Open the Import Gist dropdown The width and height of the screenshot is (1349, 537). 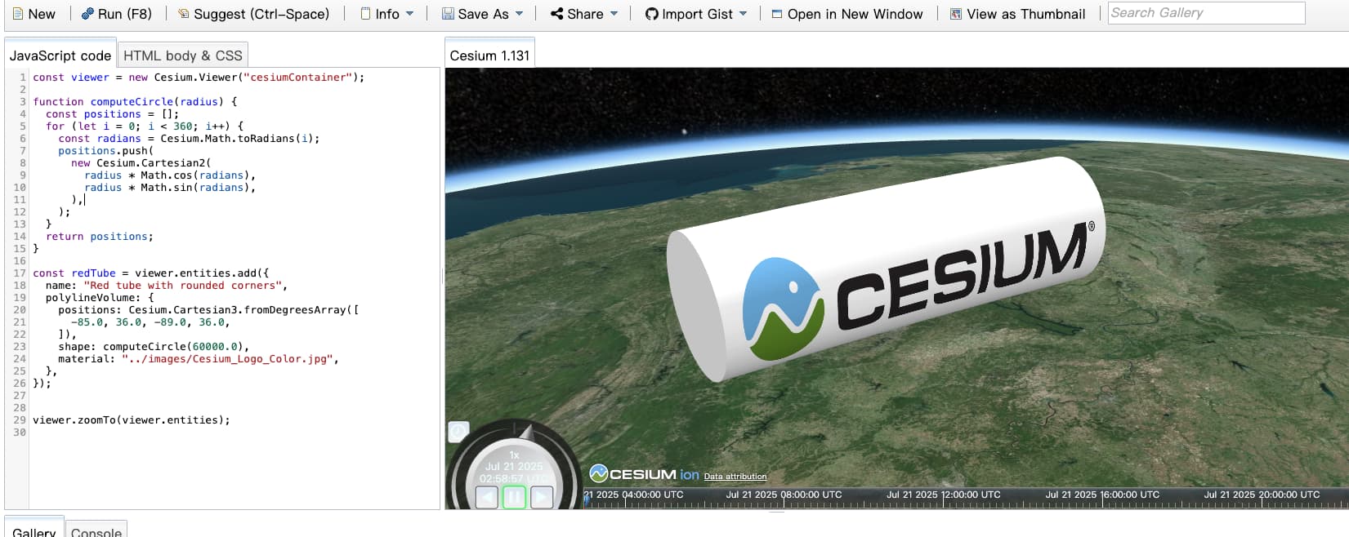696,14
